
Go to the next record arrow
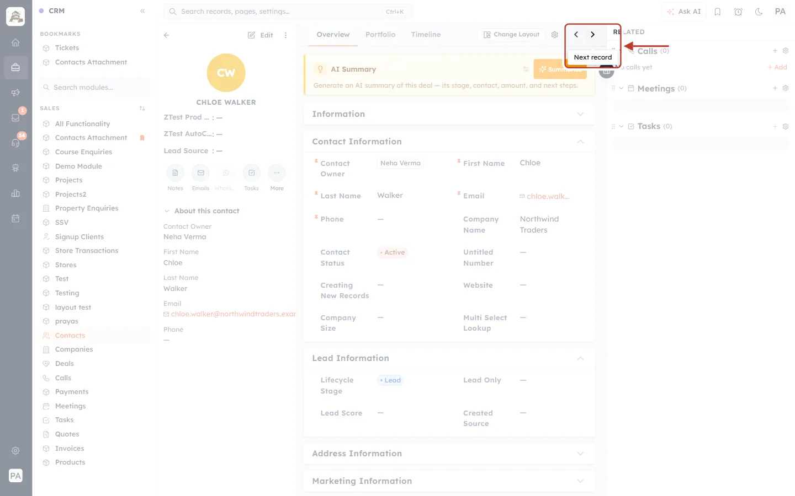coord(592,35)
